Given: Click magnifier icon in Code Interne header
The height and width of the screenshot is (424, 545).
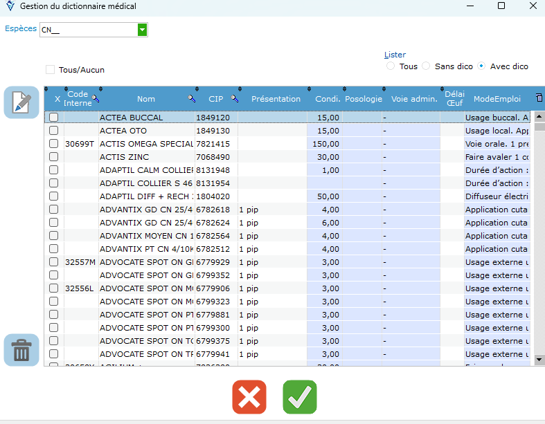Looking at the screenshot, I should [96, 99].
